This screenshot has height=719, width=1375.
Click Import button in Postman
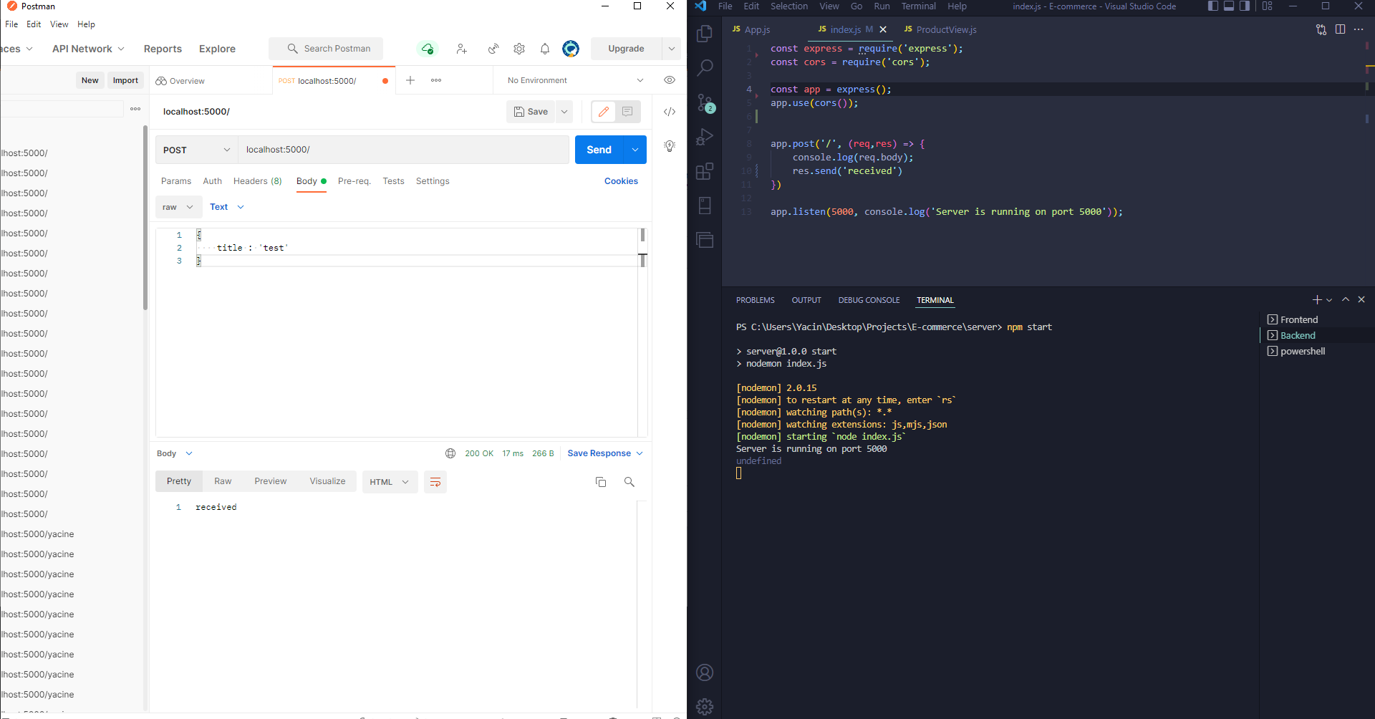125,80
